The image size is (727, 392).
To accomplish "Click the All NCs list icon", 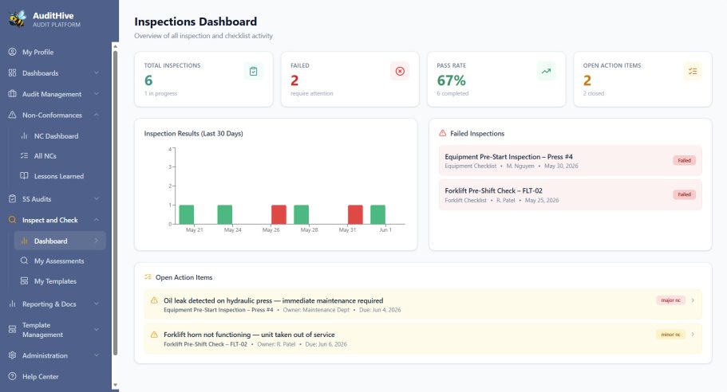I will click(24, 155).
